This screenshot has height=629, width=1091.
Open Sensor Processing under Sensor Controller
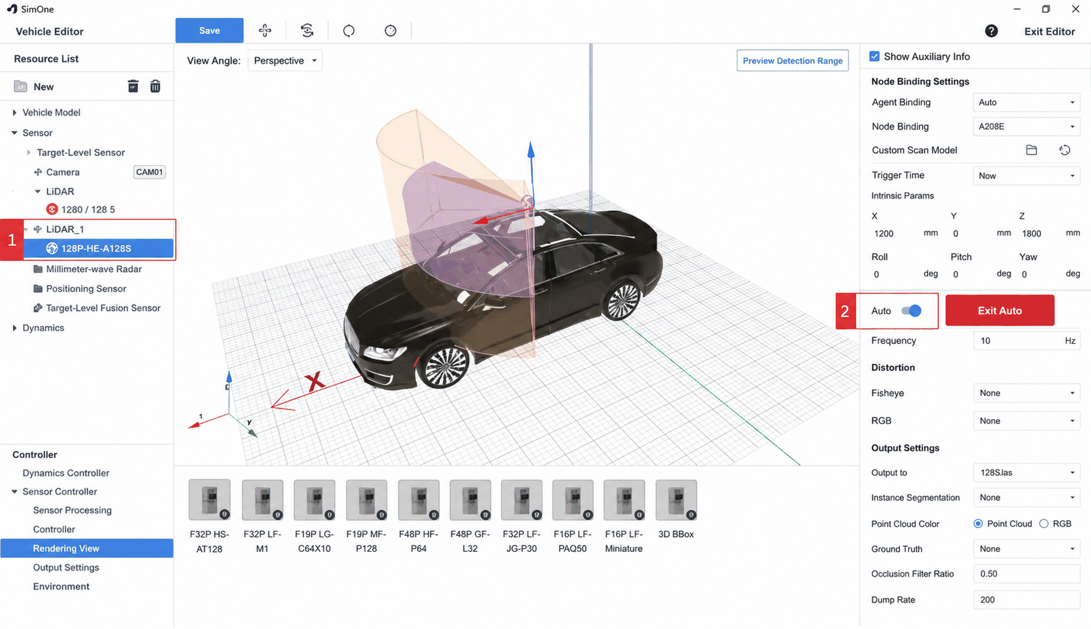point(72,510)
